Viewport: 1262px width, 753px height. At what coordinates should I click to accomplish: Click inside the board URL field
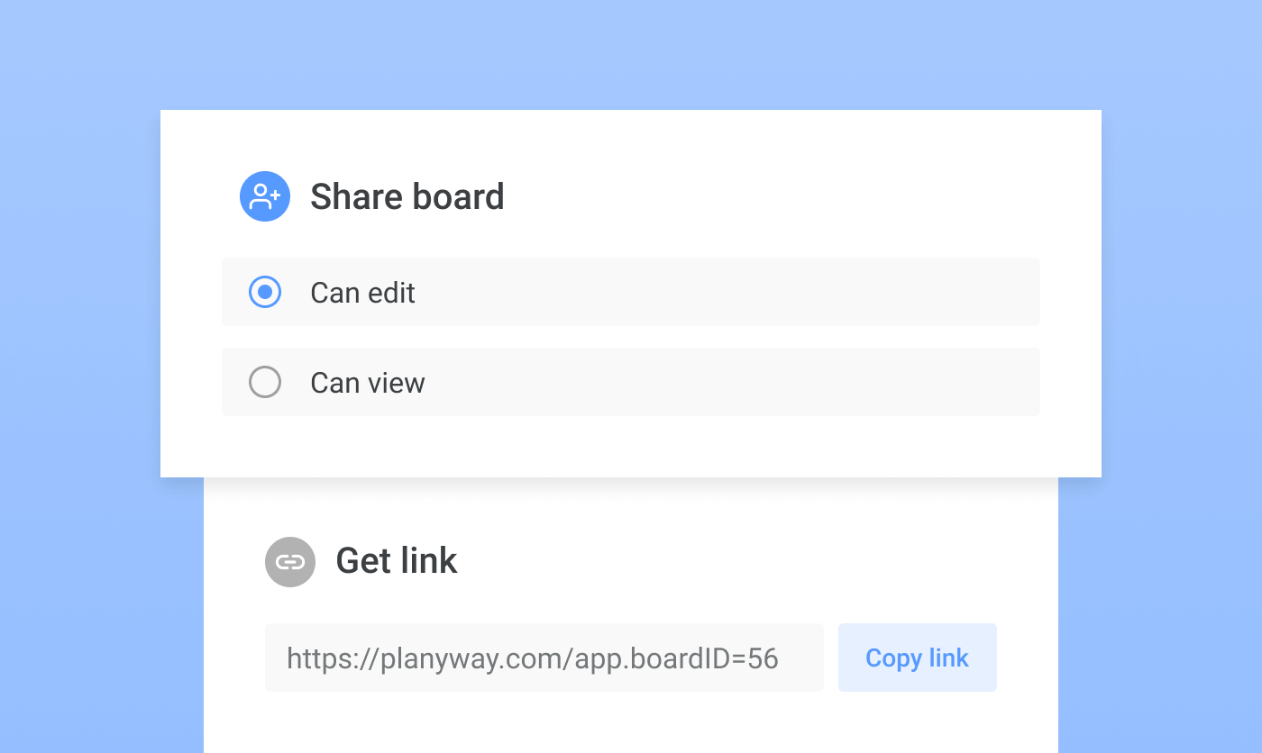point(544,658)
